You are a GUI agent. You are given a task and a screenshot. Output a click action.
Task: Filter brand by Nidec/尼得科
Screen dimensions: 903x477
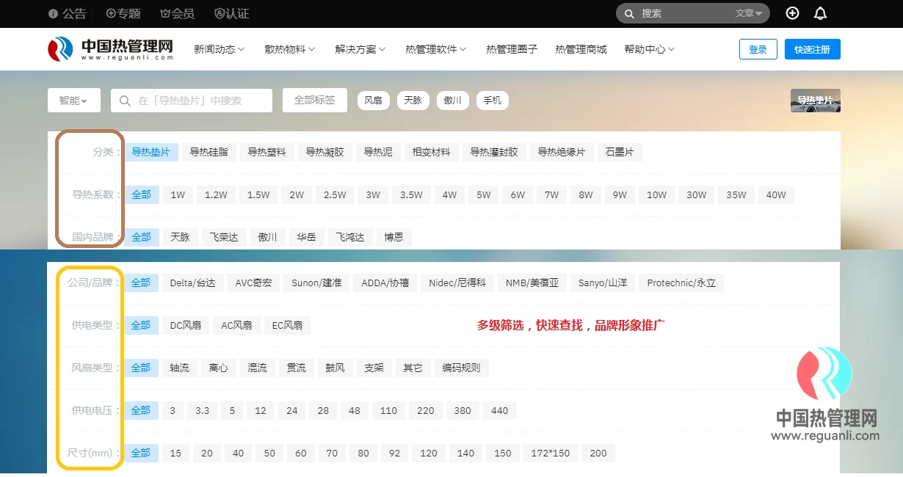click(457, 283)
